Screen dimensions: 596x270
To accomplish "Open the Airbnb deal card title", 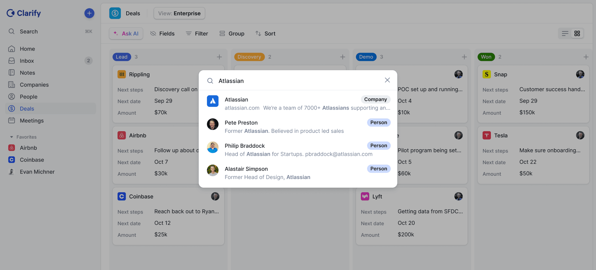I will pyautogui.click(x=138, y=135).
